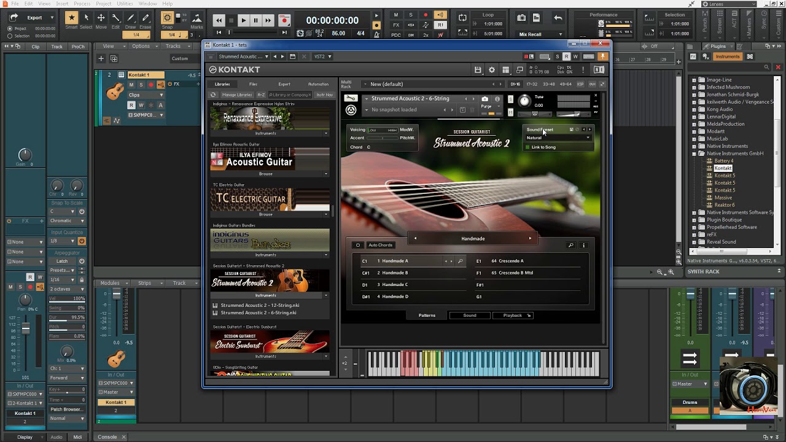Screen dimensions: 786x442
Task: Open the Custom track view dropdown
Action: pyautogui.click(x=184, y=59)
